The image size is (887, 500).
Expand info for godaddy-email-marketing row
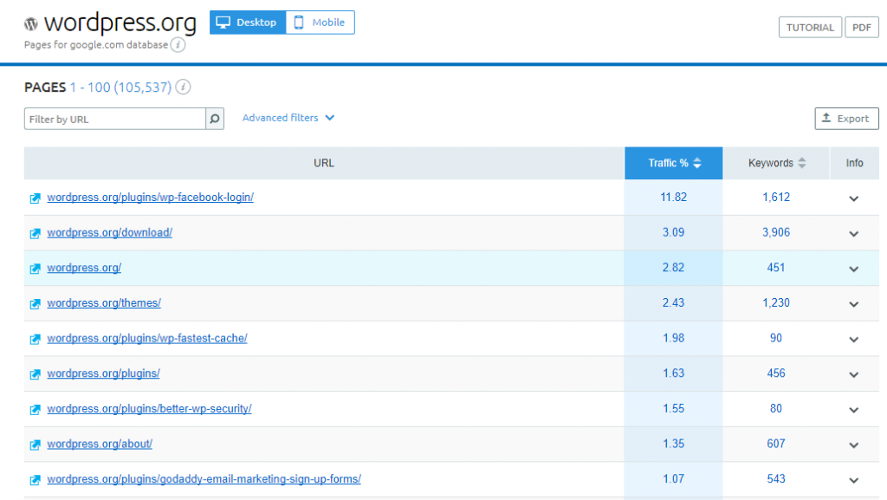click(853, 480)
